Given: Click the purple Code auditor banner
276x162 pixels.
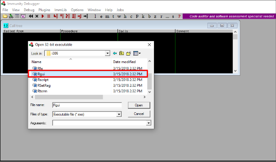Looking at the screenshot, I should coord(229,16).
